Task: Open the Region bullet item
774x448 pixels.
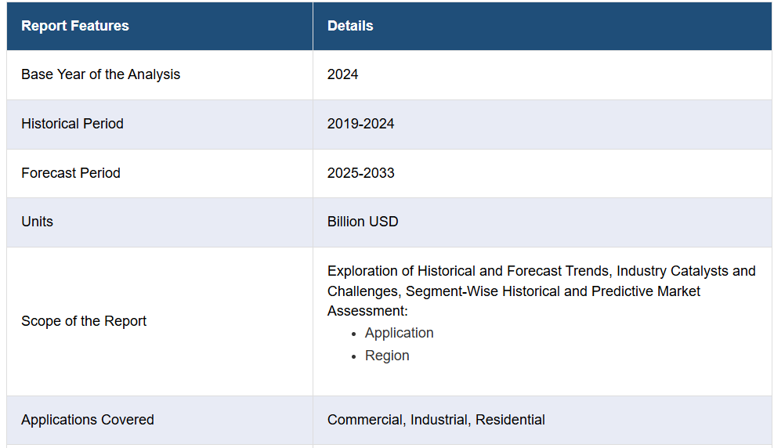Action: 387,356
